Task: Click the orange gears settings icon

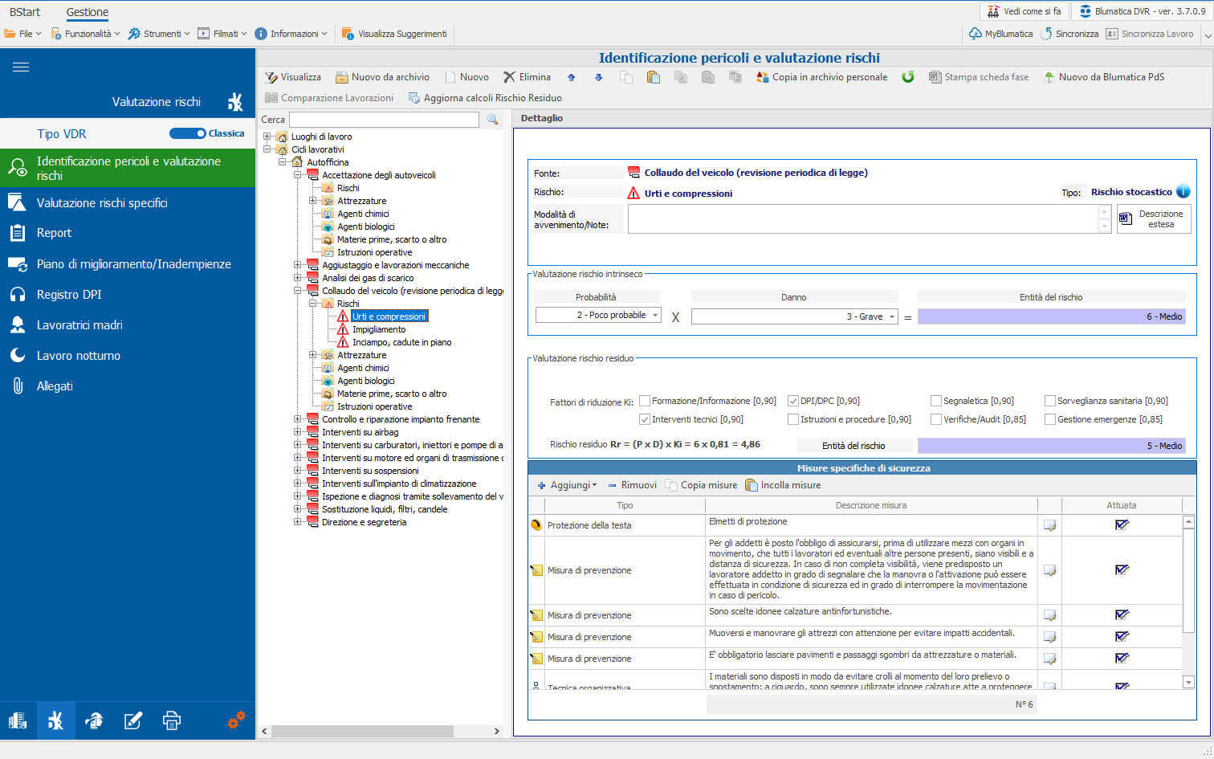Action: [x=236, y=720]
